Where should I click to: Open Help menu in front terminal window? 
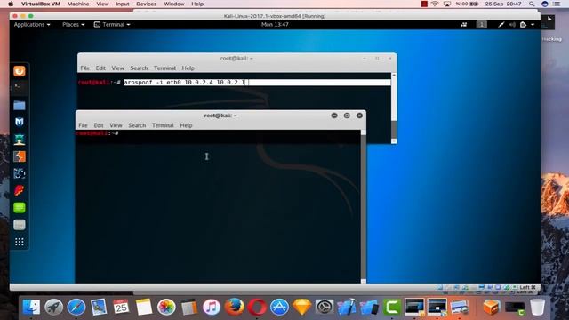[x=186, y=125]
